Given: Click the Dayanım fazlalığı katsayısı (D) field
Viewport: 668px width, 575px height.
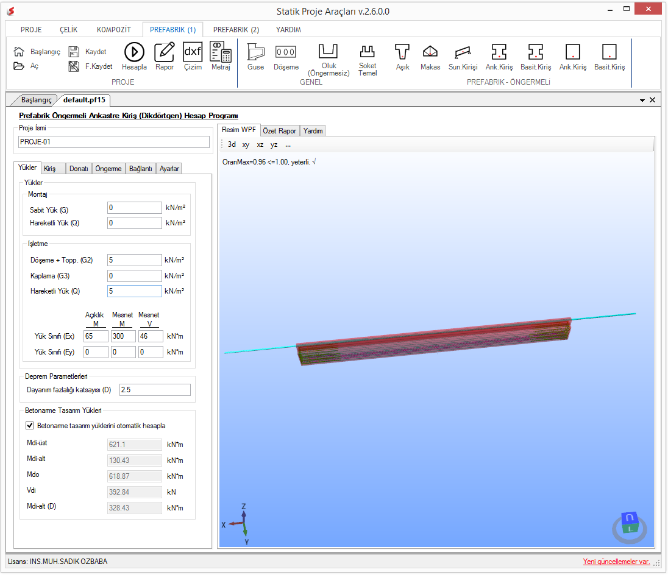Looking at the screenshot, I should point(155,390).
